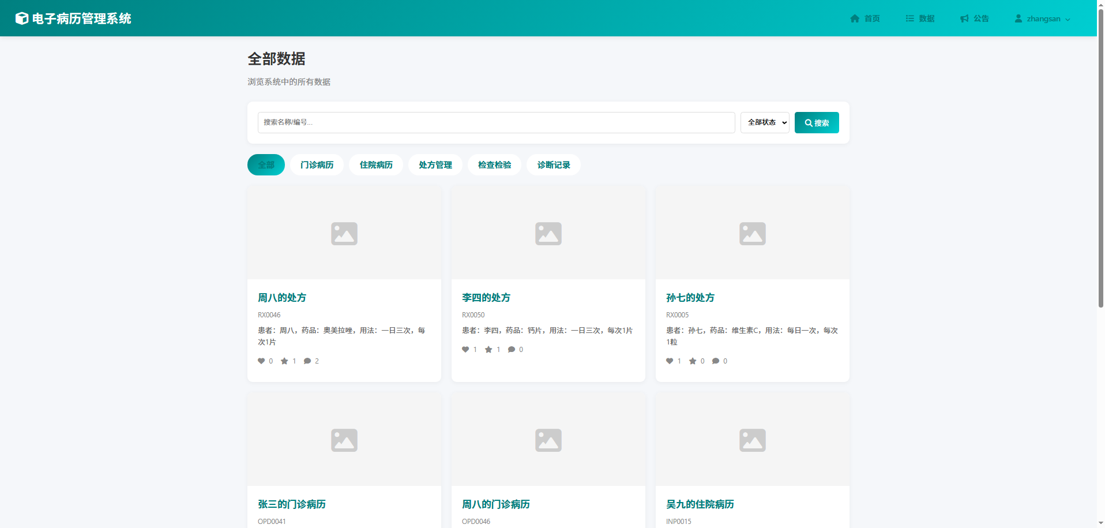Click record number OPD0046
The height and width of the screenshot is (528, 1105).
coord(476,522)
